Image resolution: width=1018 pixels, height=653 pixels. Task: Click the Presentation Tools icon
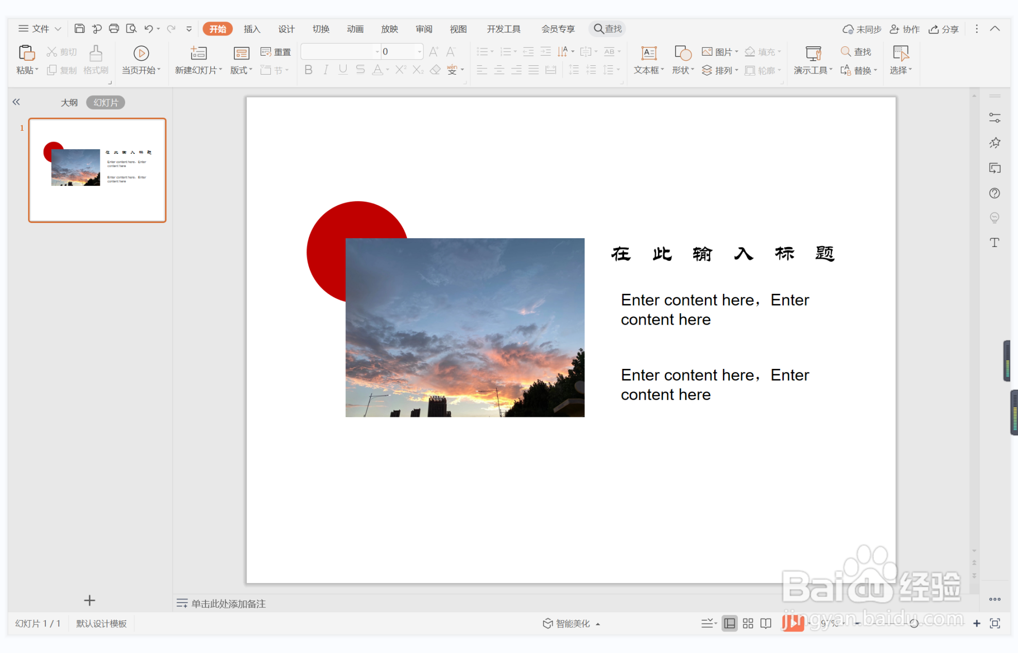click(x=813, y=54)
